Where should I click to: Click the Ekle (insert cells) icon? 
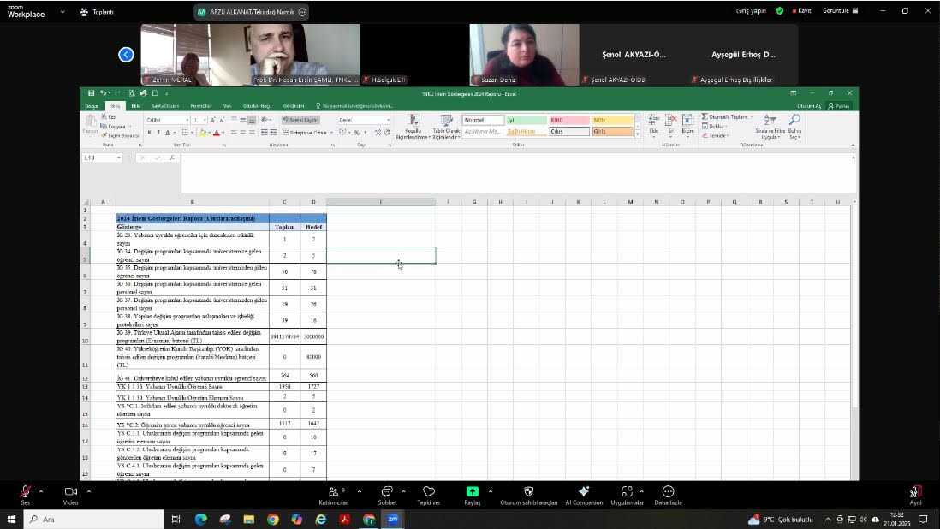(x=653, y=120)
